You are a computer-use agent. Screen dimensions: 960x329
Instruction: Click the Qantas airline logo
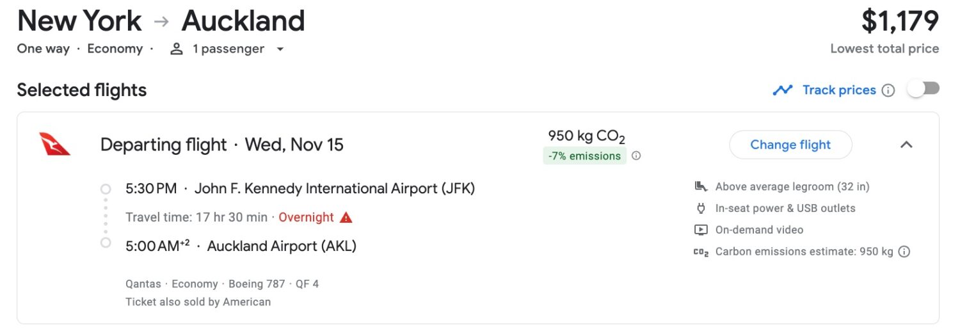54,144
